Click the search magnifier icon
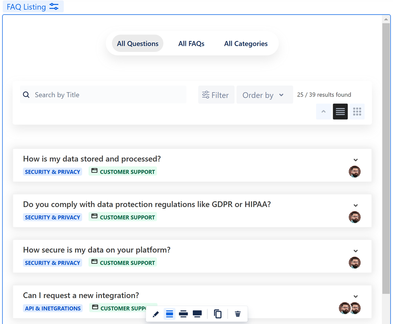Viewport: 393px width, 324px height. 26,95
